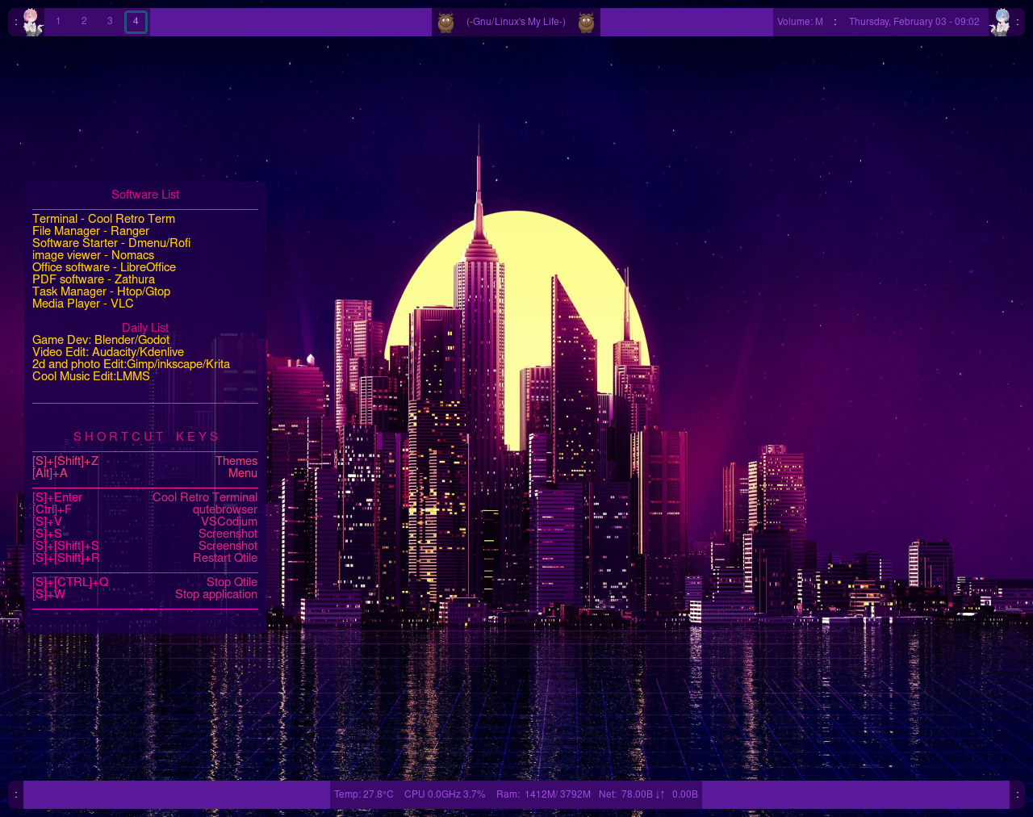Select the highlighted workspace 4
1033x817 pixels.
click(136, 22)
